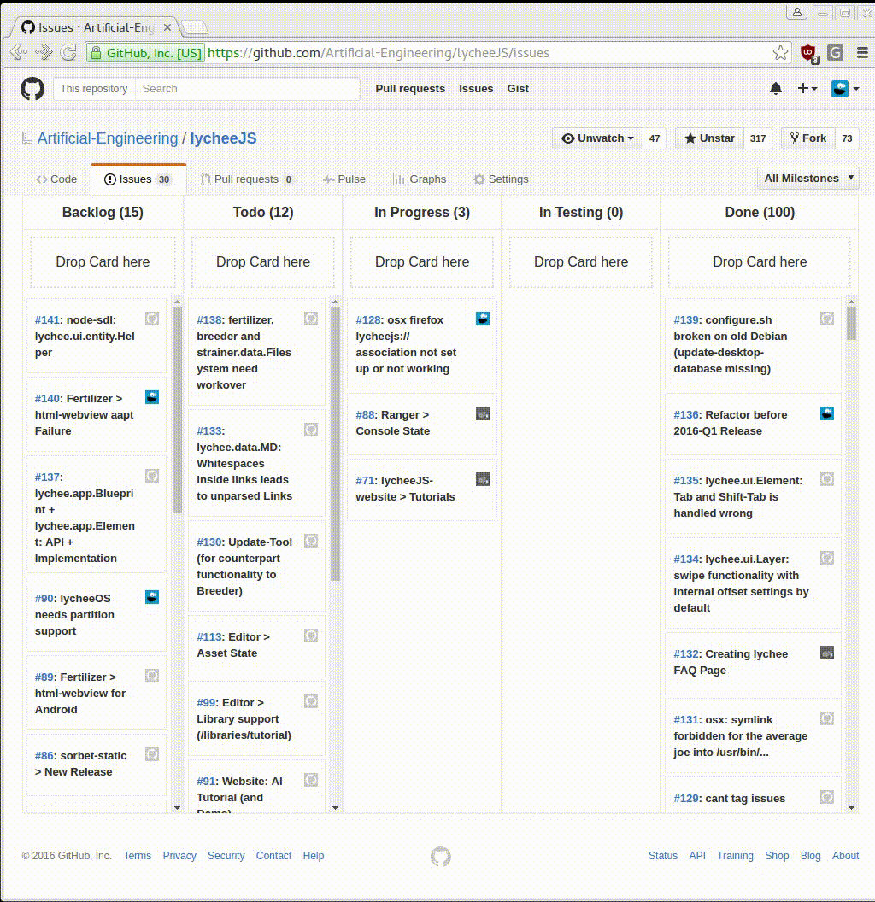Click assignee avatar on issue #140 card
The width and height of the screenshot is (875, 902).
(x=152, y=397)
